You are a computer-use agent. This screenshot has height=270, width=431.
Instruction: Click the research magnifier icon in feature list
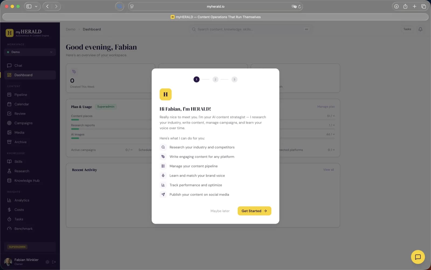click(163, 147)
